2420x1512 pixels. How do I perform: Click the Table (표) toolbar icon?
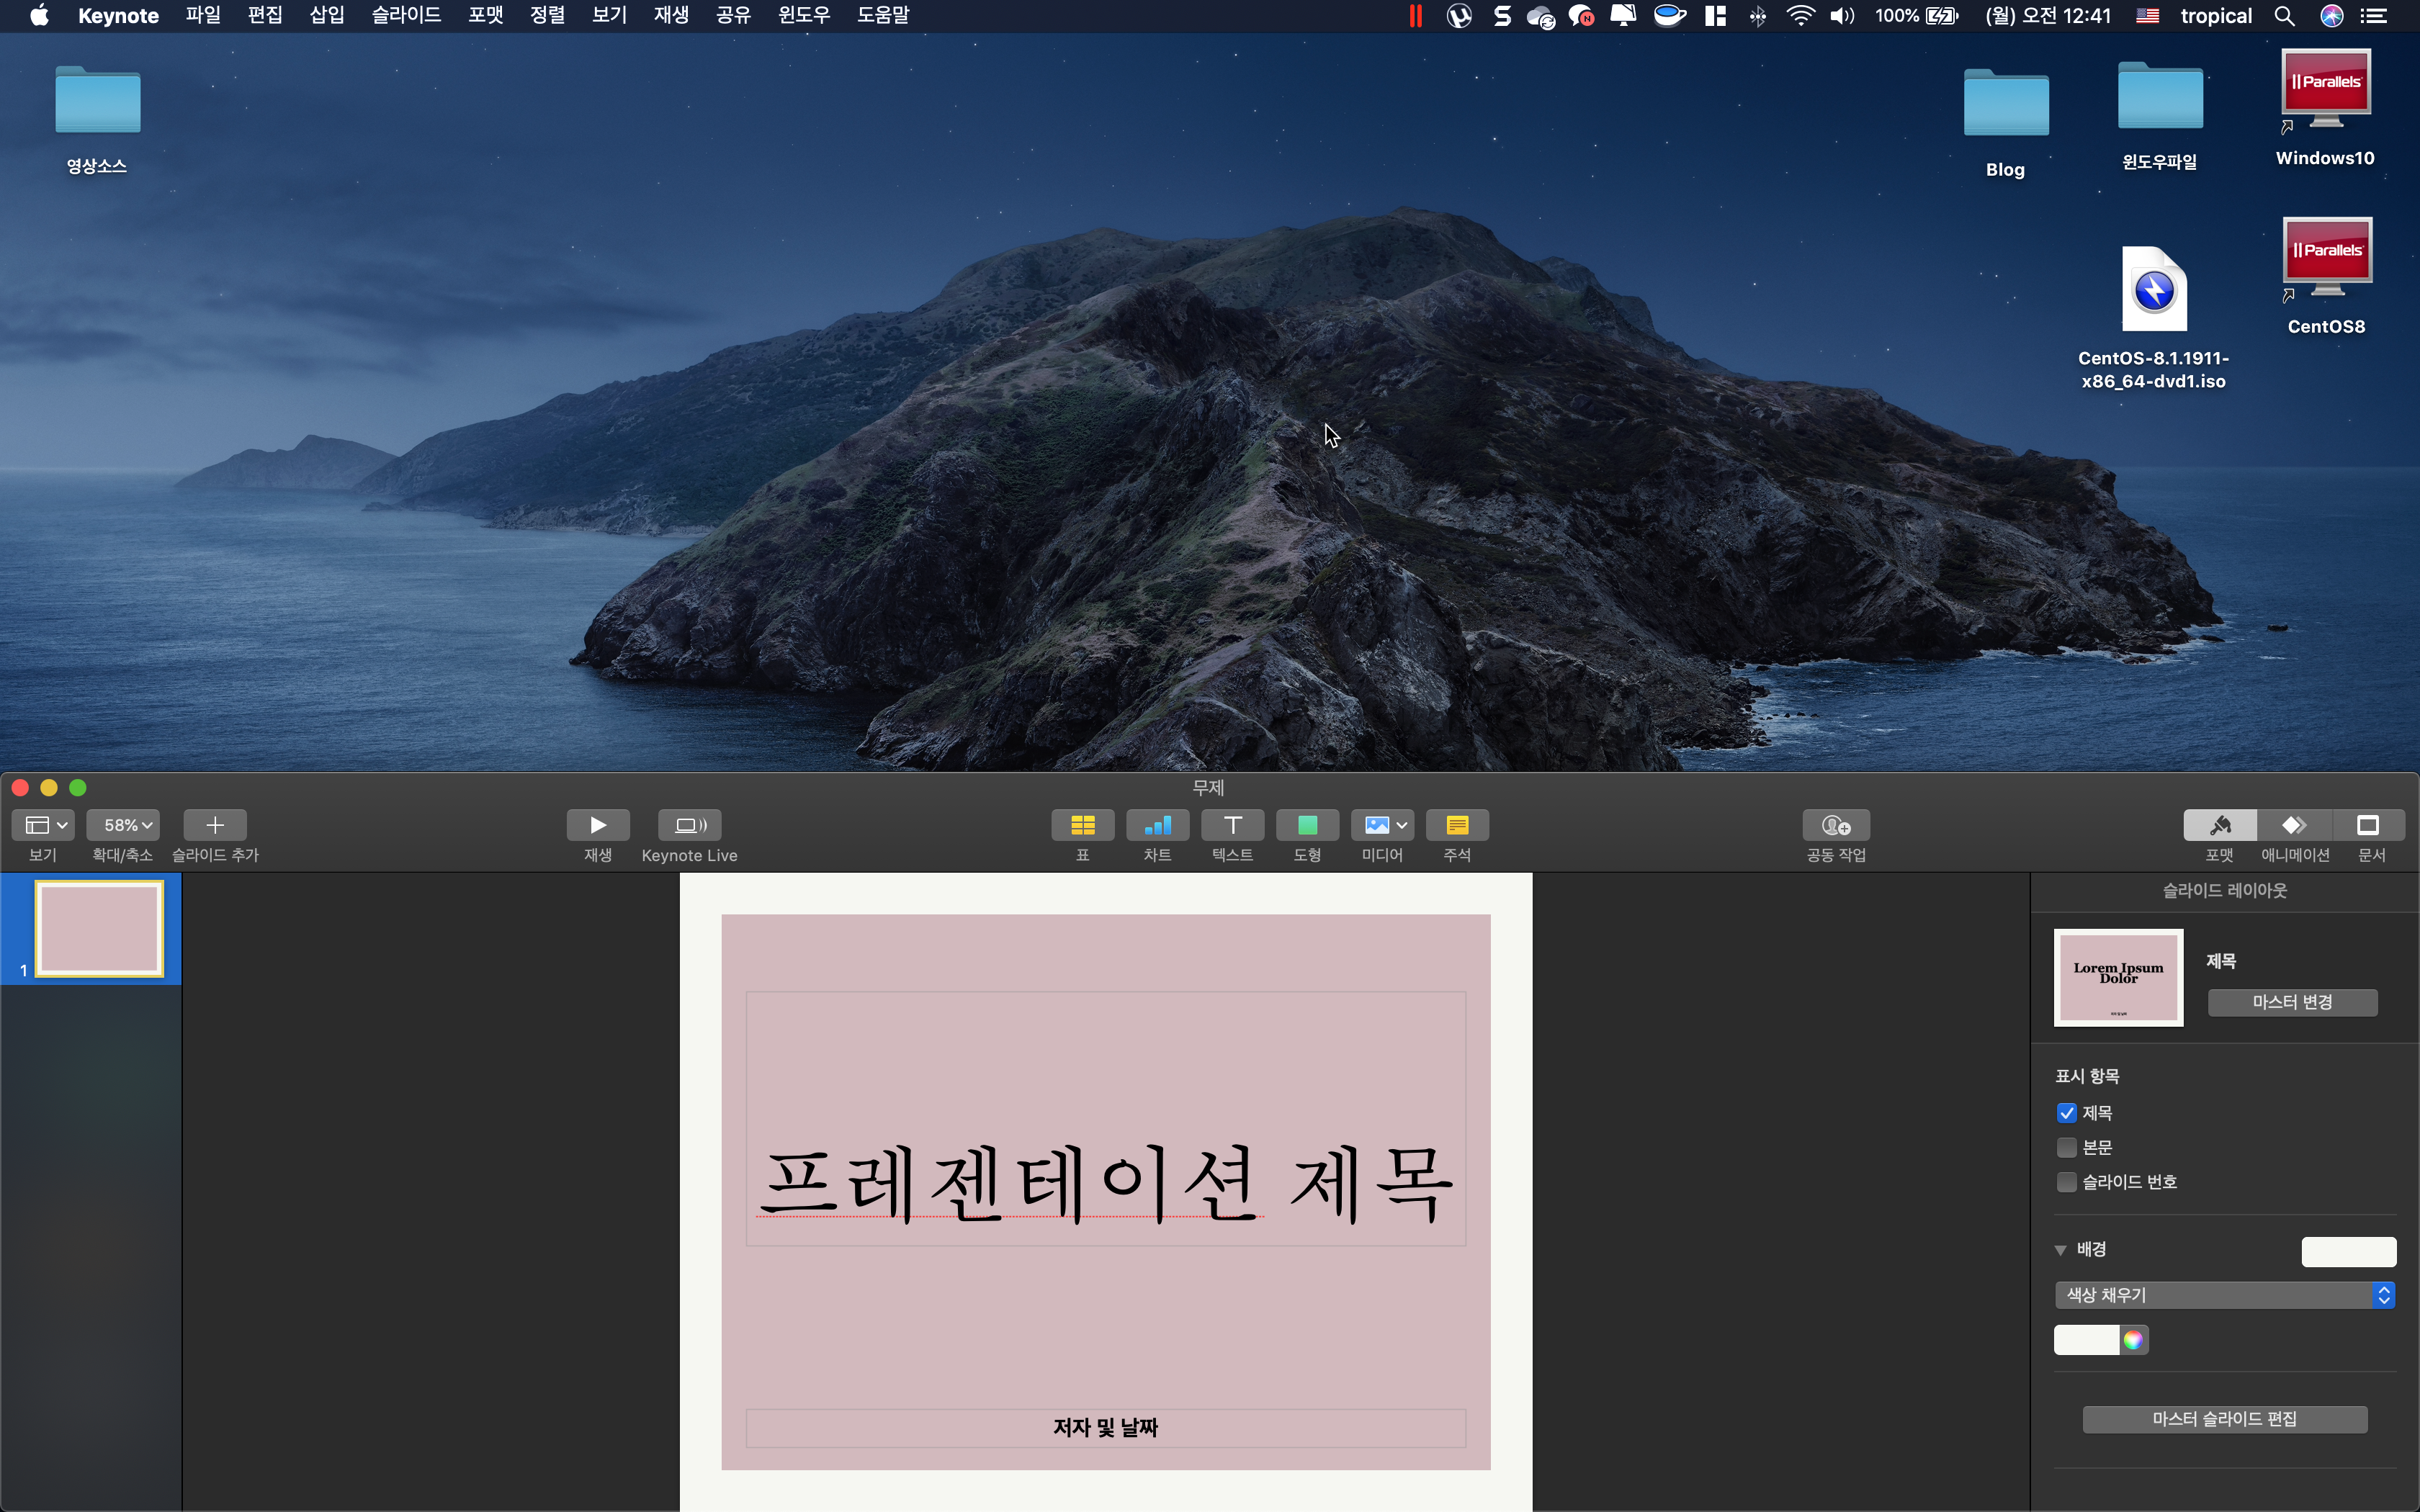1082,825
